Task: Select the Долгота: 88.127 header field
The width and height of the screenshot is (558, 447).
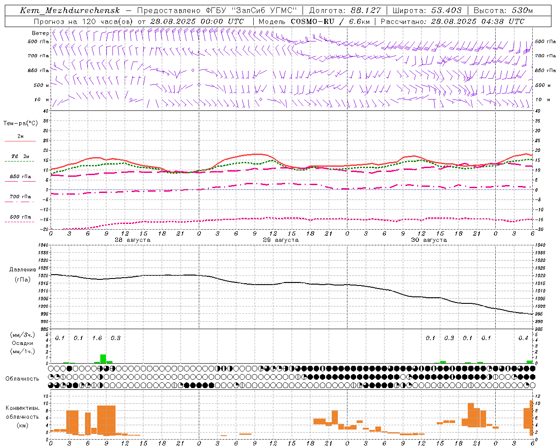Action: pyautogui.click(x=345, y=10)
